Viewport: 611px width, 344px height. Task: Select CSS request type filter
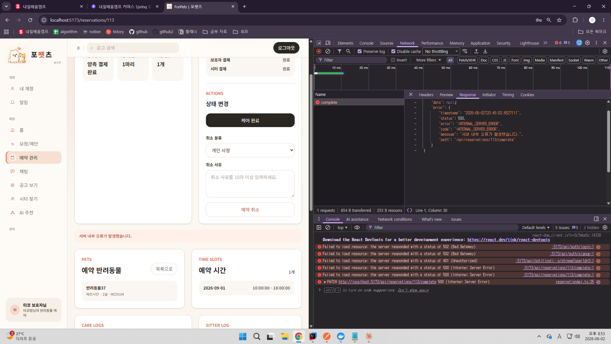(x=495, y=60)
